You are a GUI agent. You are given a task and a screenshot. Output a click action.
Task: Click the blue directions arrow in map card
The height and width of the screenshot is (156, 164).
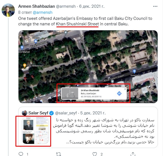[119, 93]
